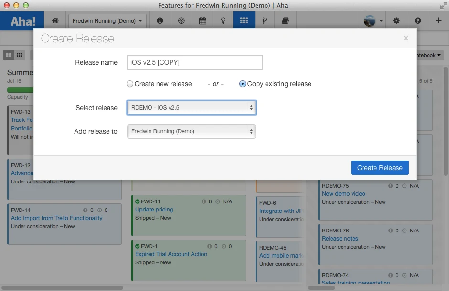This screenshot has width=449, height=291.
Task: Open the Add release to dropdown
Action: (191, 131)
